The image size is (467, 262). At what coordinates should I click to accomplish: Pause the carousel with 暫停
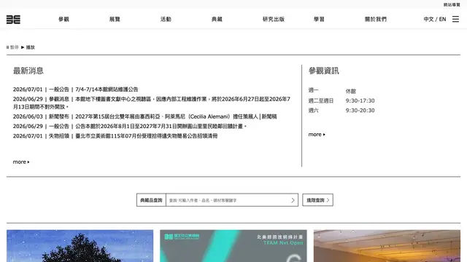point(12,47)
